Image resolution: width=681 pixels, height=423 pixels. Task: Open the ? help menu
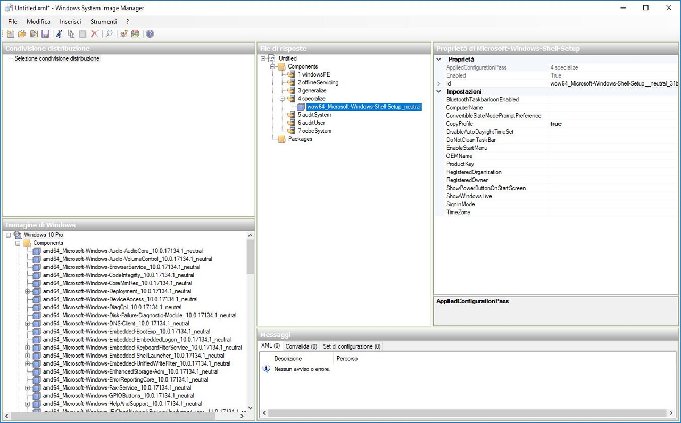point(128,22)
